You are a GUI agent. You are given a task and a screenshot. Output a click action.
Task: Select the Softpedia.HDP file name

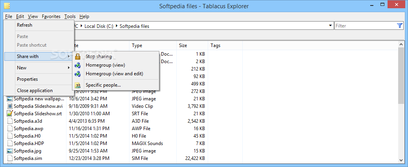click(x=29, y=143)
